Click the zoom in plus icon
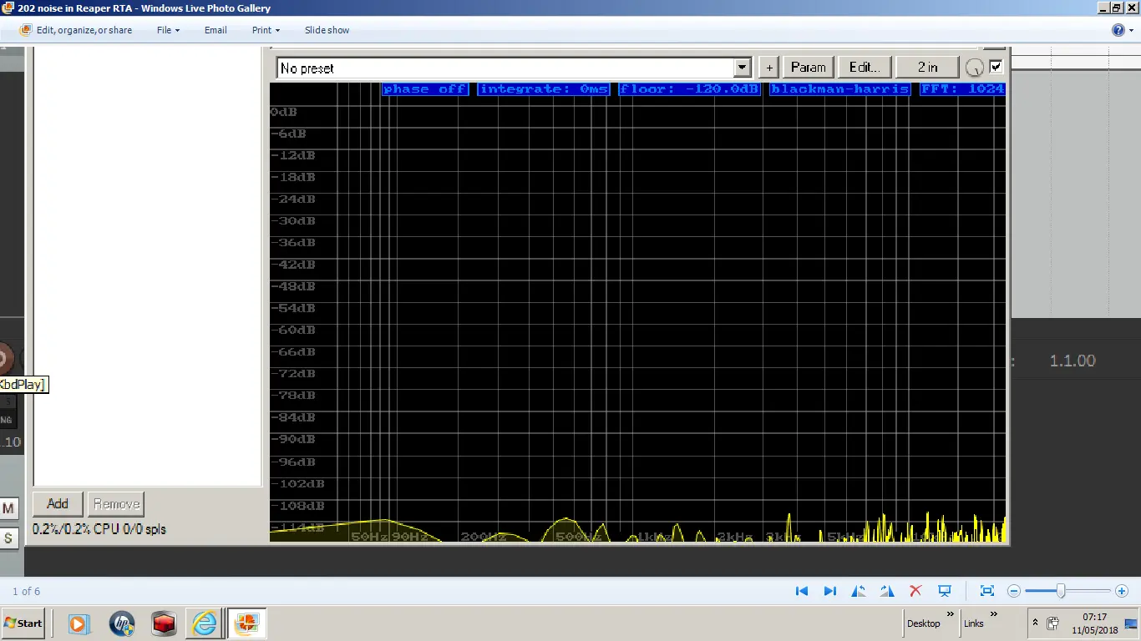Viewport: 1141px width, 641px height. [x=1122, y=591]
